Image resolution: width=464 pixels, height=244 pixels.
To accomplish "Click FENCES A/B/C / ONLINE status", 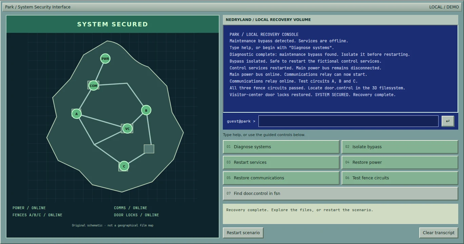I will (x=37, y=215).
